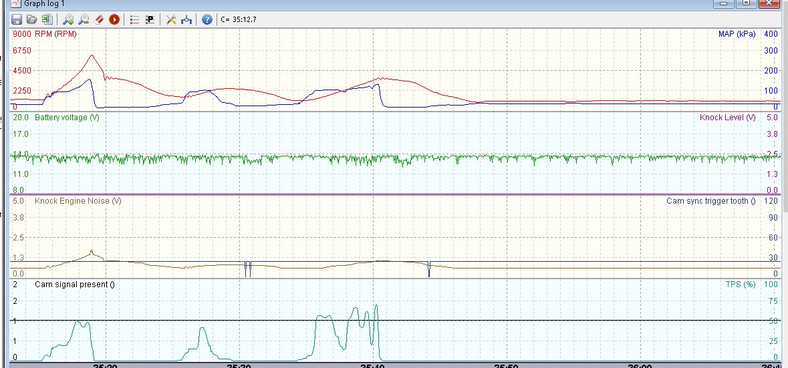
Task: Clear the graph with the eraser icon
Action: tap(99, 19)
